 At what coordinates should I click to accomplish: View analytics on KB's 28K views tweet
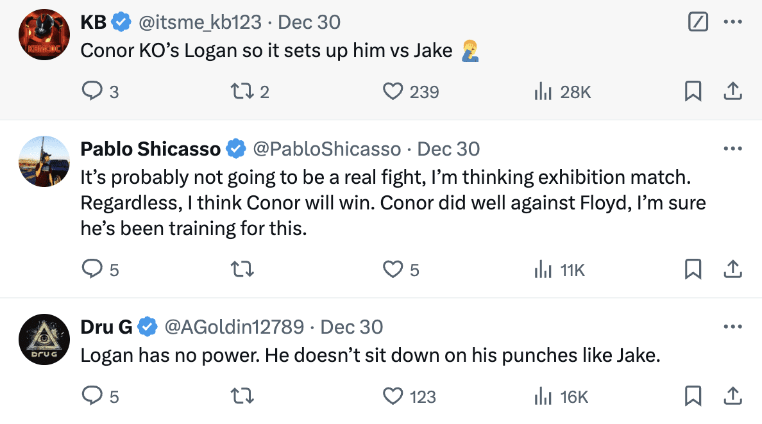pos(544,92)
